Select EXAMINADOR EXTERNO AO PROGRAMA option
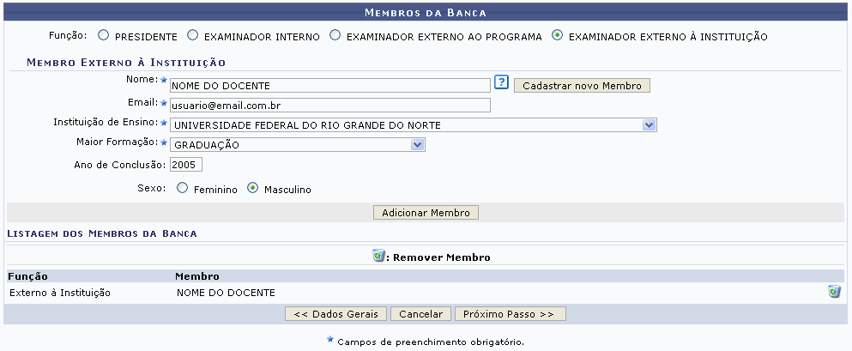The image size is (852, 351). point(336,37)
